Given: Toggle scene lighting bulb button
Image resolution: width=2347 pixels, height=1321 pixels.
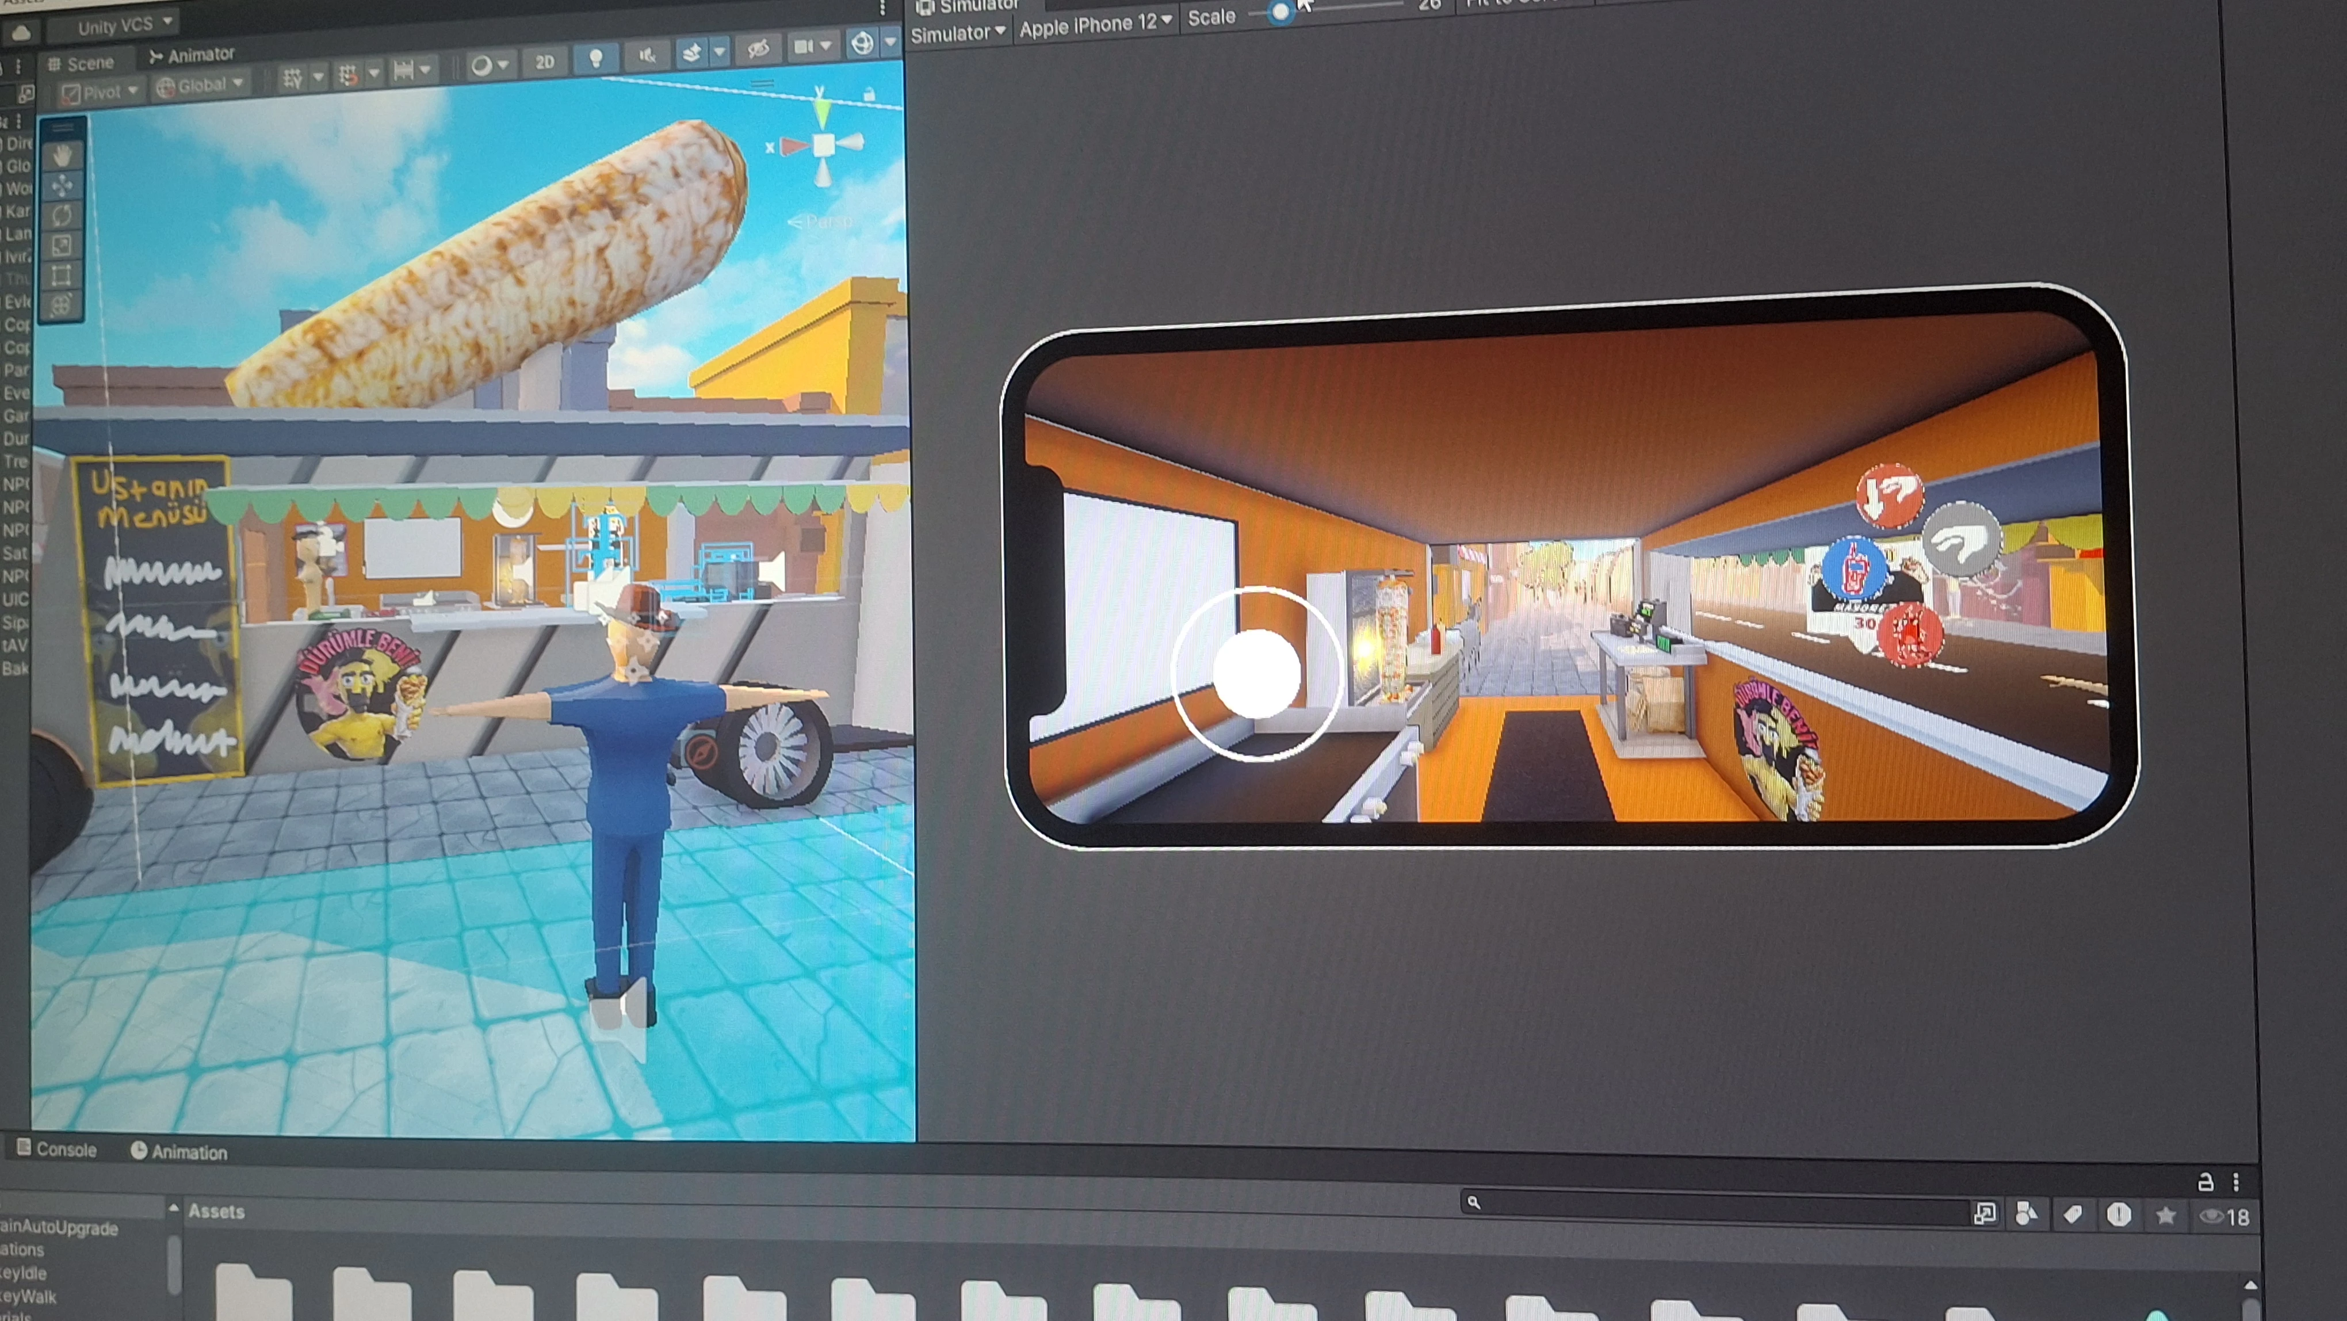Looking at the screenshot, I should pos(596,58).
